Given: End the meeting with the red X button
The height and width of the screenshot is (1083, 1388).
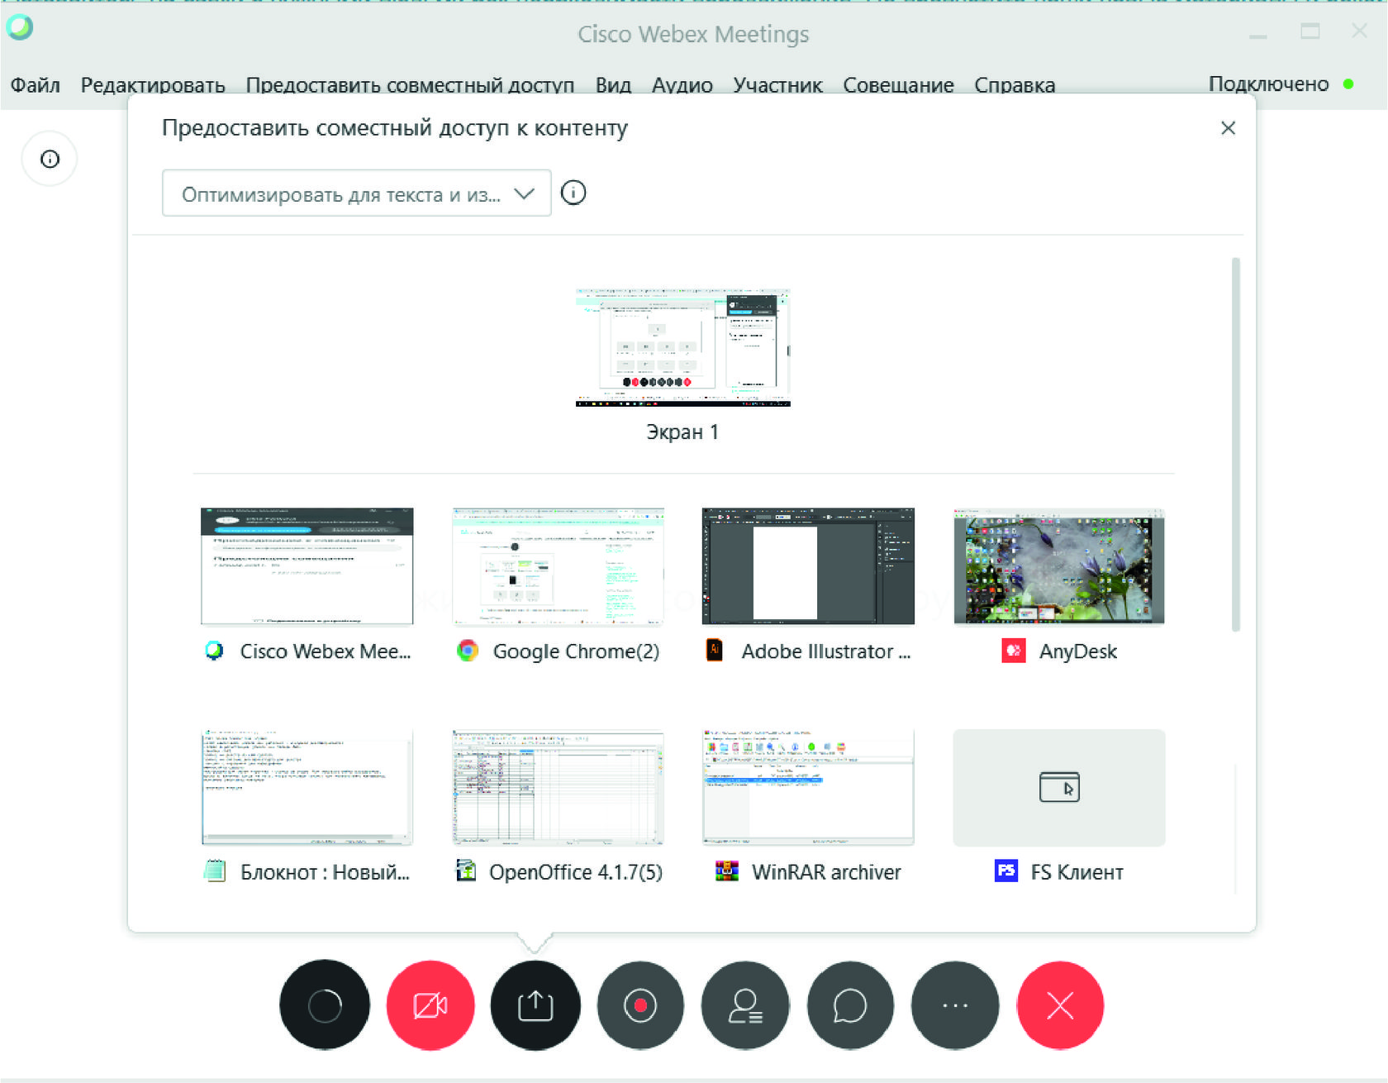Looking at the screenshot, I should point(1060,1005).
